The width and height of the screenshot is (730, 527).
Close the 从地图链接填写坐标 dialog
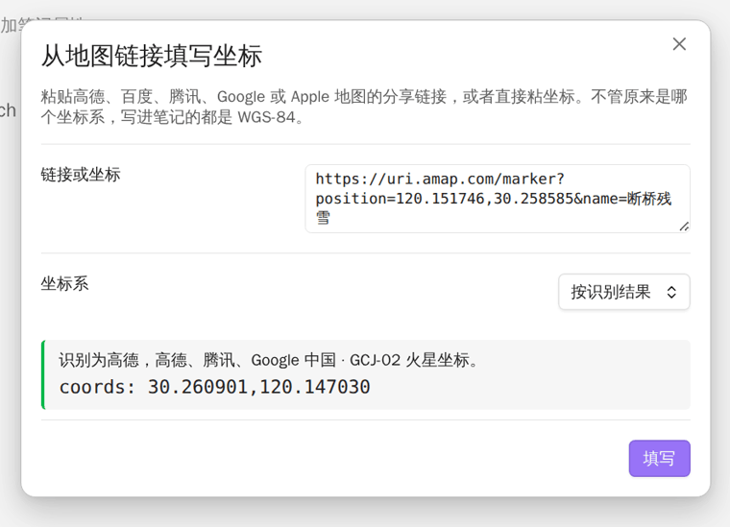(x=679, y=44)
